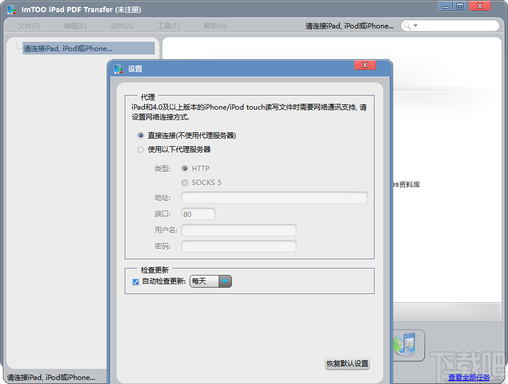Click the search magnifier icon
This screenshot has height=384, width=508.
(x=408, y=26)
